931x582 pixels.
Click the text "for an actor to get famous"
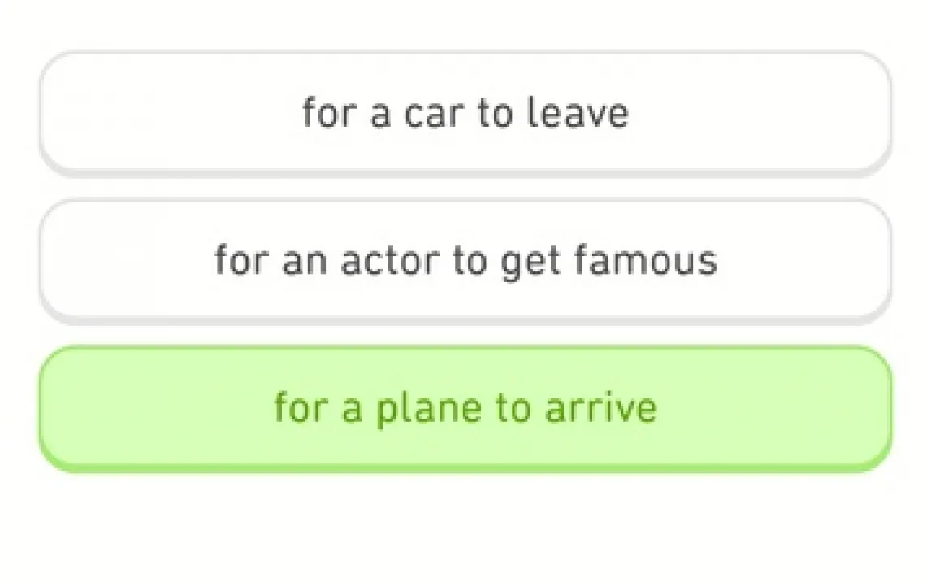coord(465,260)
